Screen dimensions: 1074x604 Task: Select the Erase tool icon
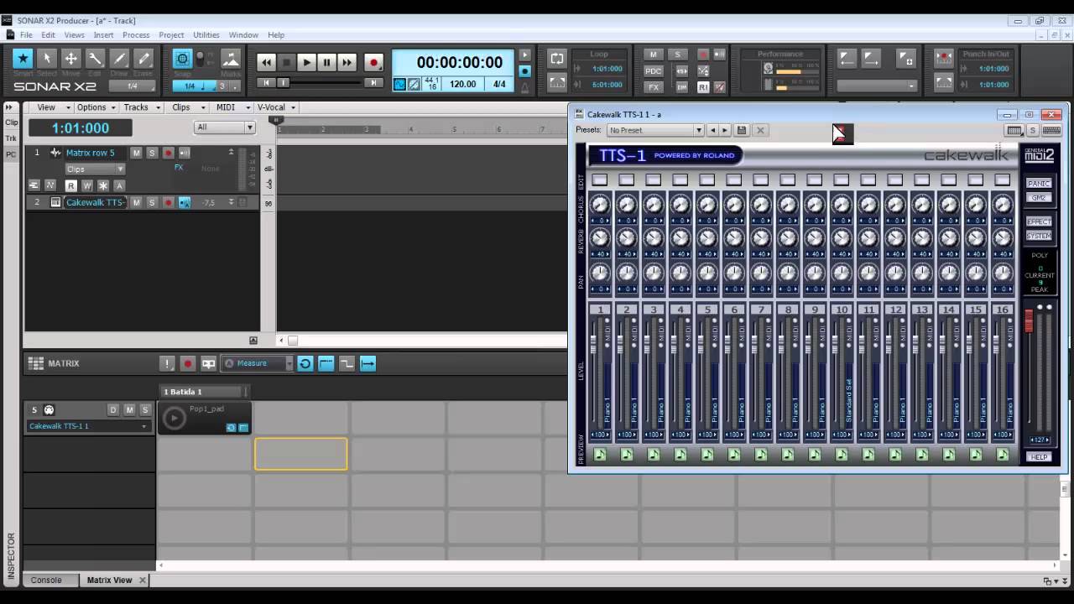pyautogui.click(x=144, y=59)
